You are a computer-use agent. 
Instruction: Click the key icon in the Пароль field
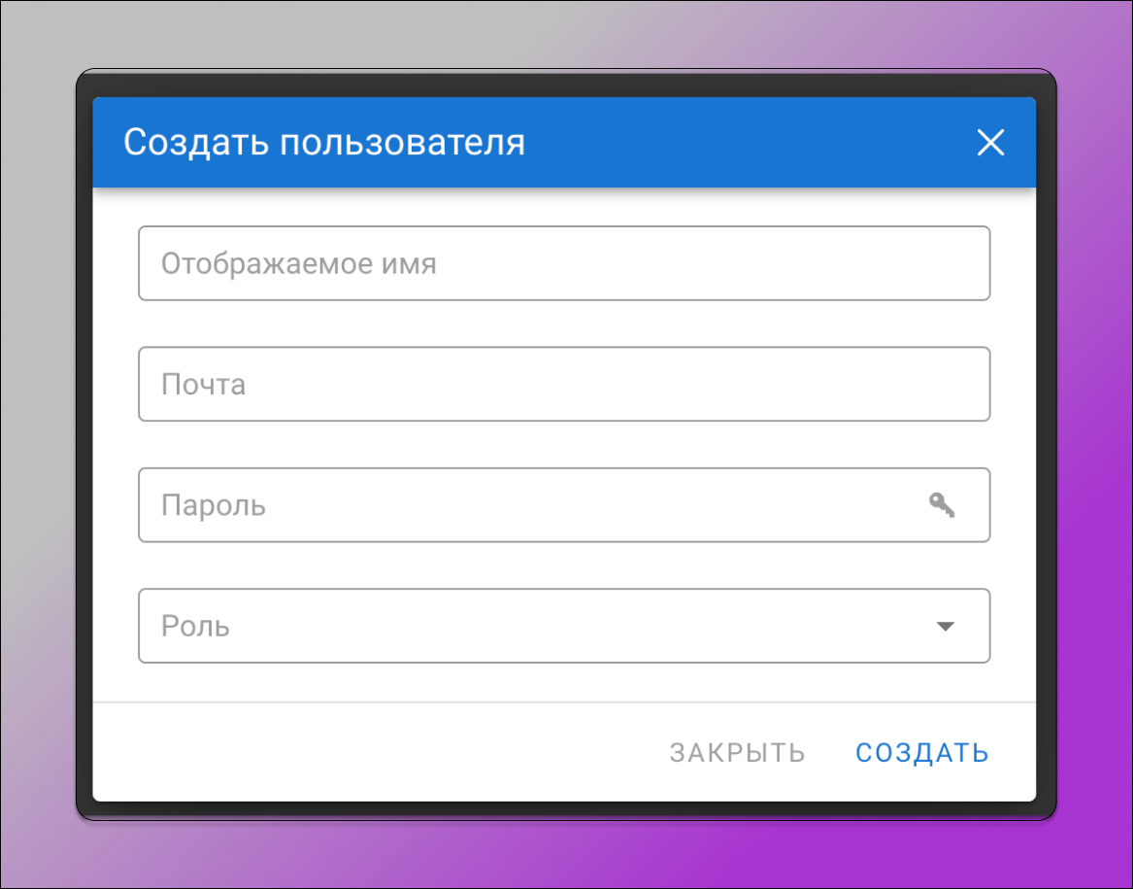pyautogui.click(x=941, y=504)
